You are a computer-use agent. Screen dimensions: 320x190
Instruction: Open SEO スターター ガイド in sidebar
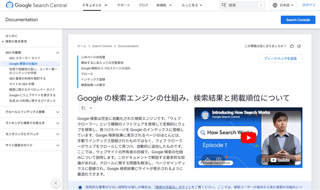coord(25,58)
